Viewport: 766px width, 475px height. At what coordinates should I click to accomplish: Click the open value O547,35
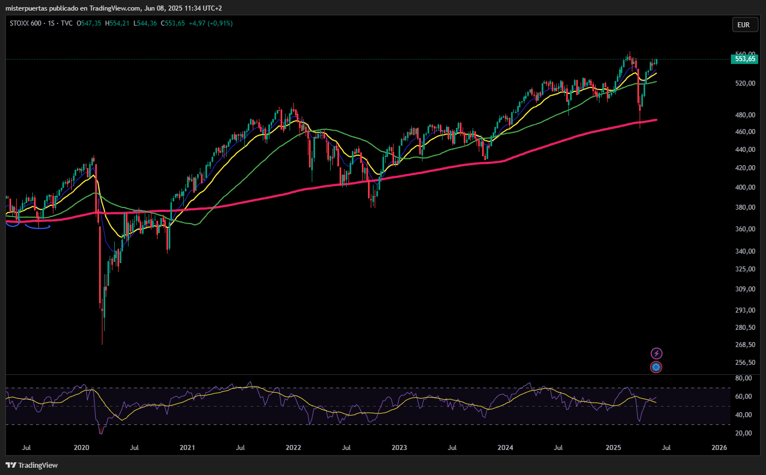click(x=89, y=23)
